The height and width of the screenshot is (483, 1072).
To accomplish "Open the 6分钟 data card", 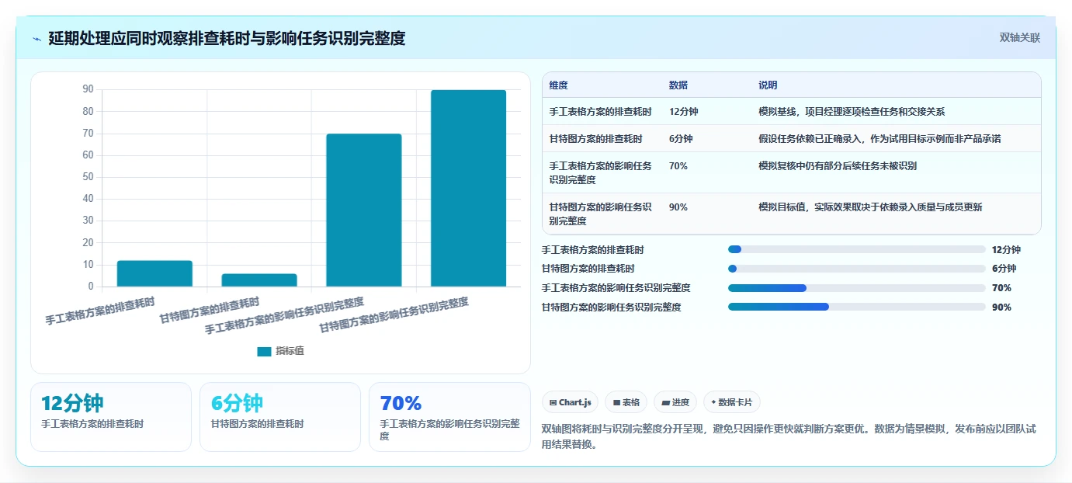I will (x=280, y=417).
